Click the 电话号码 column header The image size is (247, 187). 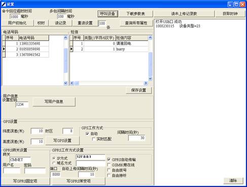click(34, 38)
